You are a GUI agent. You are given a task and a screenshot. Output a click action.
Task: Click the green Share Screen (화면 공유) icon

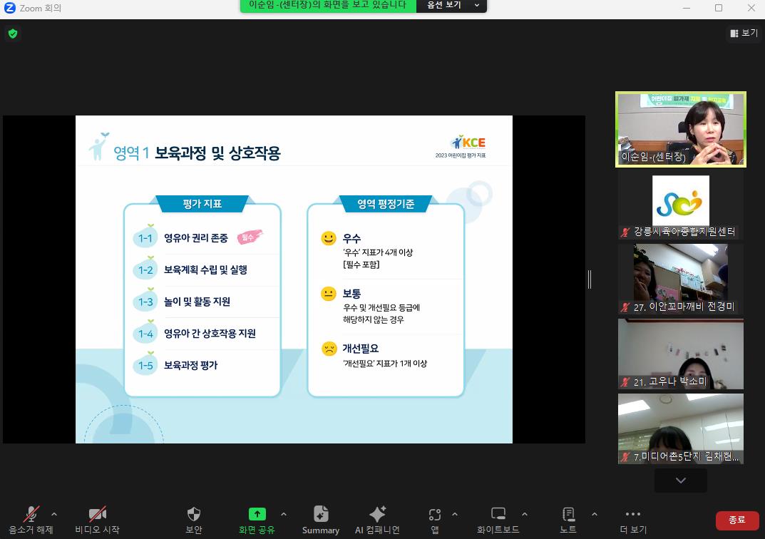pyautogui.click(x=257, y=514)
